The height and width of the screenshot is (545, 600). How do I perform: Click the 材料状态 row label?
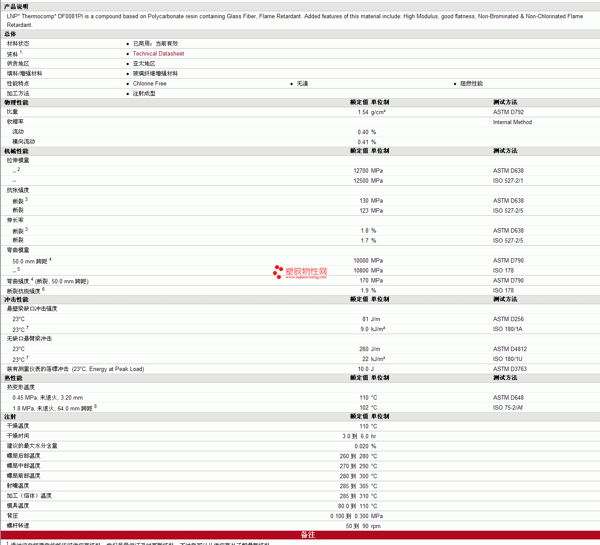tap(18, 43)
